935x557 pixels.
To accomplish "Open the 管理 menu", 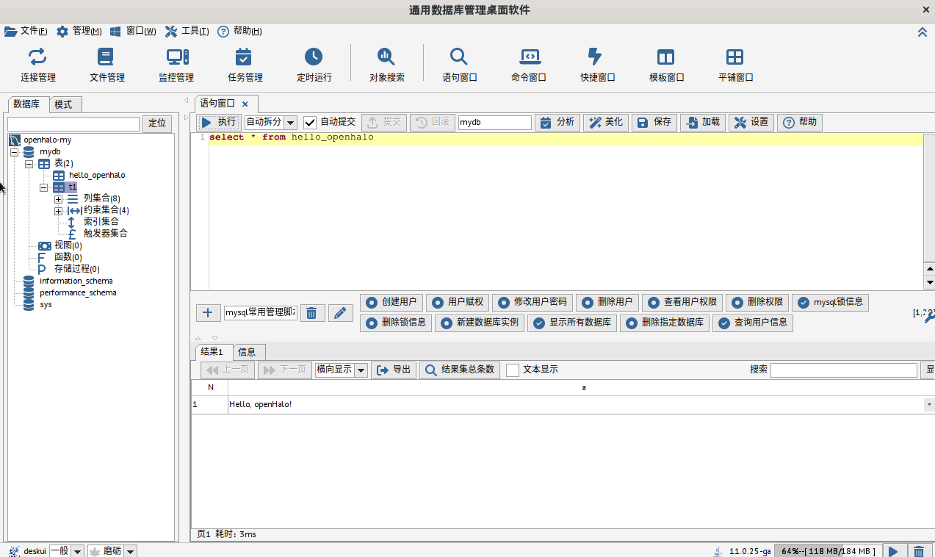I will 79,31.
